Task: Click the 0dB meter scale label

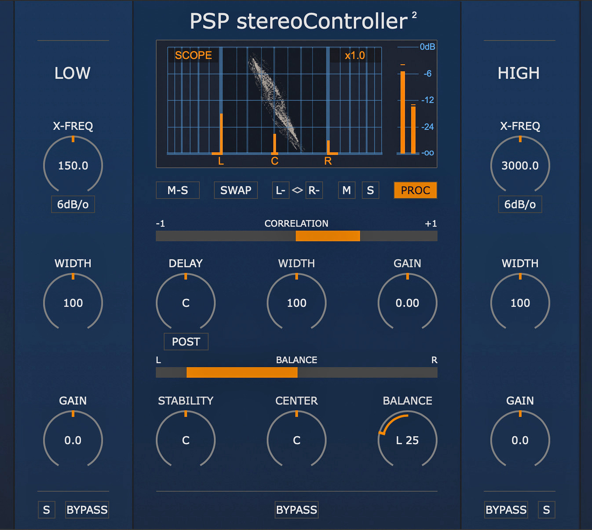Action: coord(427,47)
